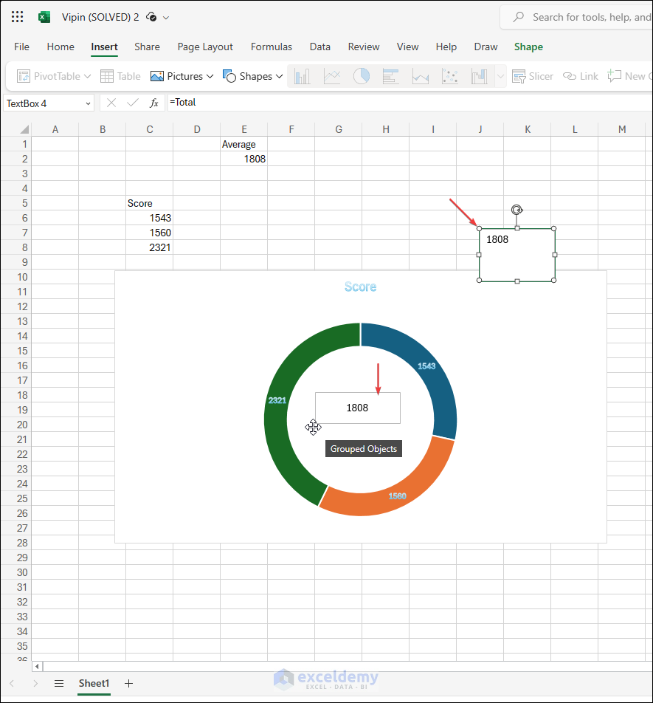Select column C header
This screenshot has width=653, height=703.
(150, 129)
